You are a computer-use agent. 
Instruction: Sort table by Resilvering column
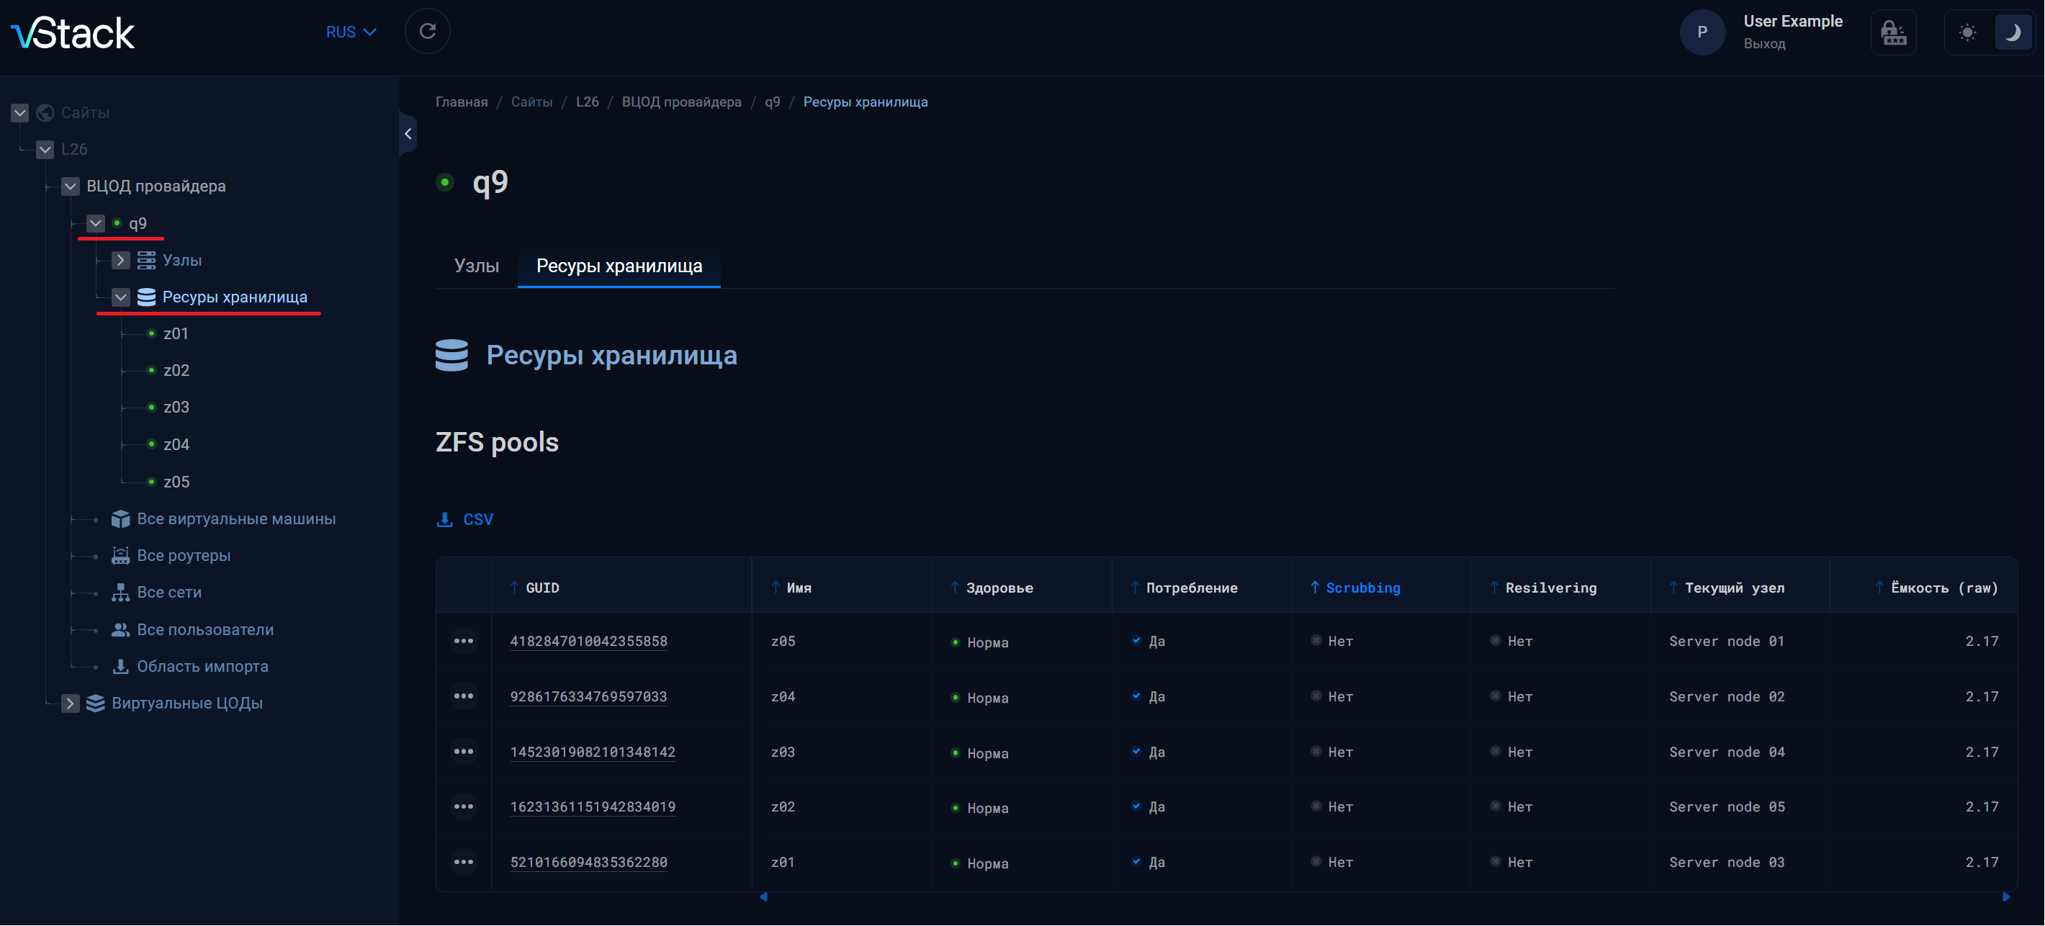click(x=1542, y=588)
